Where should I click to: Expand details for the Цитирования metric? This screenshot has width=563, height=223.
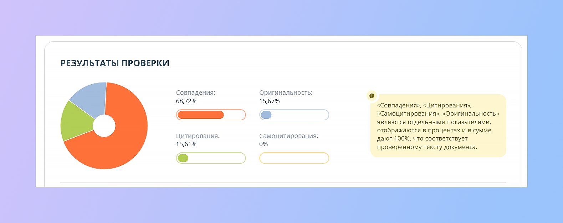198,136
